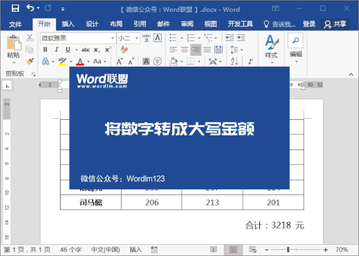
Task: Open the 文件 menu tab
Action: click(15, 24)
